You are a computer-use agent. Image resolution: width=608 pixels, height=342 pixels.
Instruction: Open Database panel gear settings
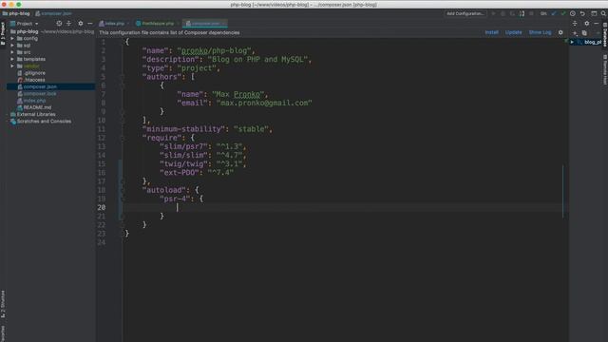pyautogui.click(x=587, y=24)
